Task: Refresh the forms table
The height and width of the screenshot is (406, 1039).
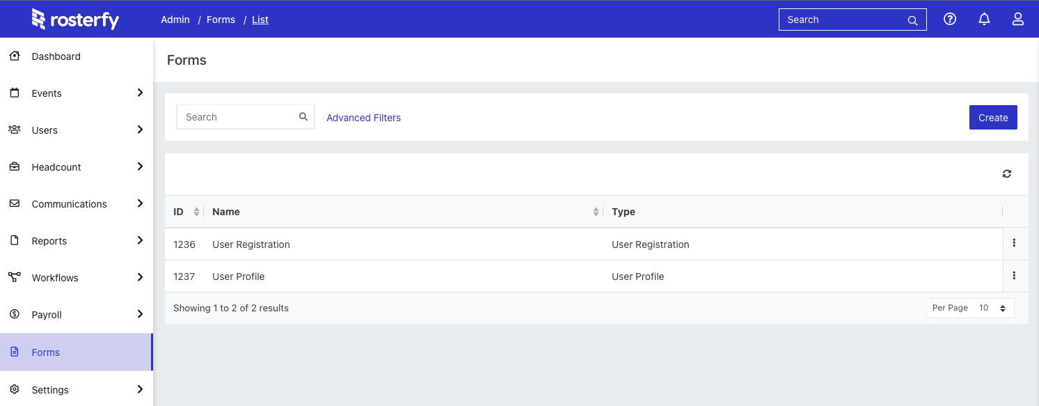Action: pos(1006,173)
